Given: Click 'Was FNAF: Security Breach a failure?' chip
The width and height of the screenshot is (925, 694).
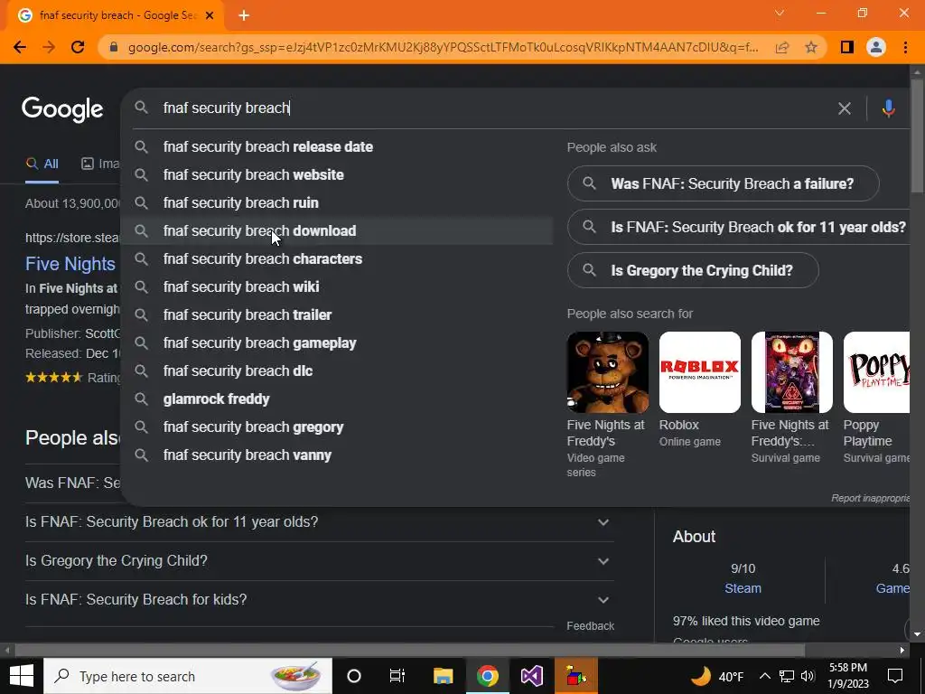Looking at the screenshot, I should [724, 183].
